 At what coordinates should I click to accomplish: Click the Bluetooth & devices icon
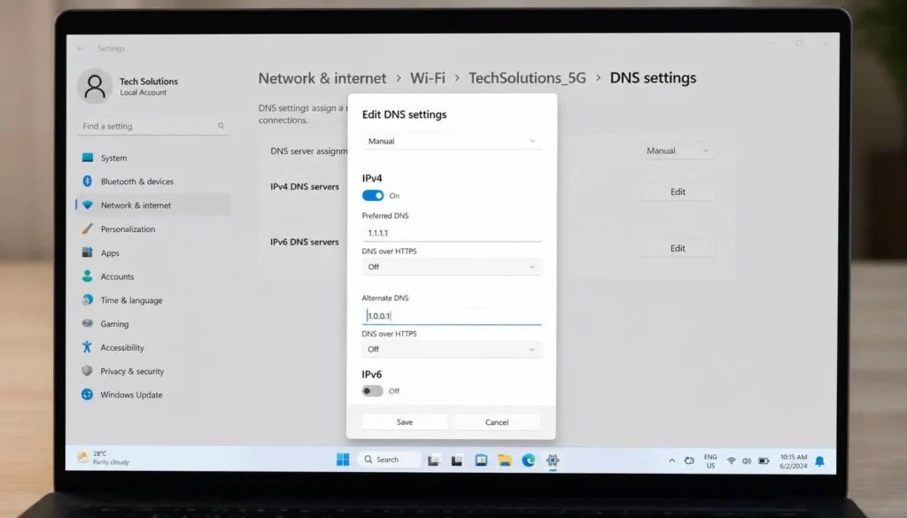(x=88, y=181)
